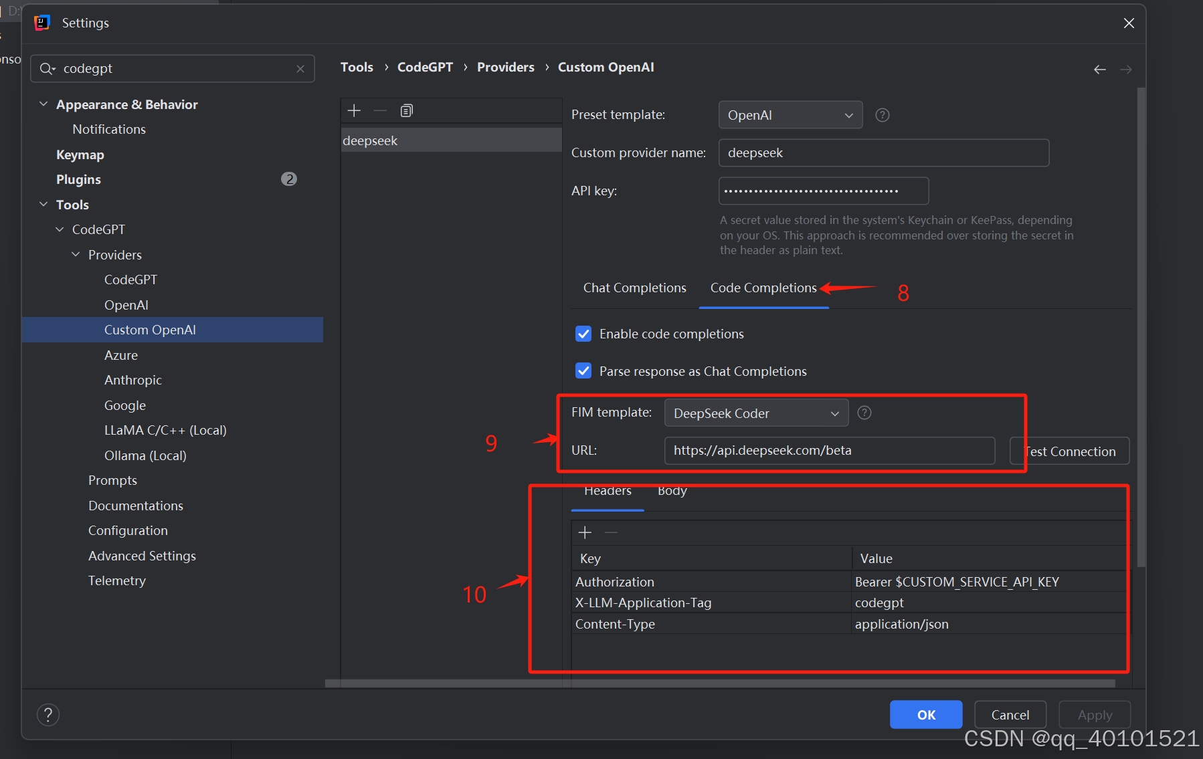Viewport: 1203px width, 759px height.
Task: Click the Test Connection button
Action: pos(1069,451)
